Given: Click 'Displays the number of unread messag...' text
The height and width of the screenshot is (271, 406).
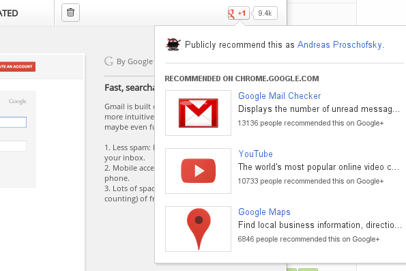Looking at the screenshot, I should [x=319, y=109].
